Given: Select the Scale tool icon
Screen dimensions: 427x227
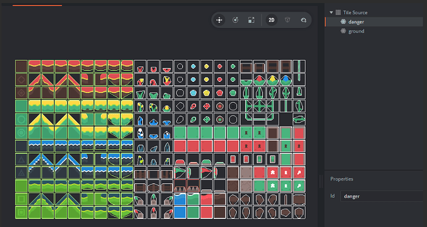Looking at the screenshot, I should (x=251, y=20).
